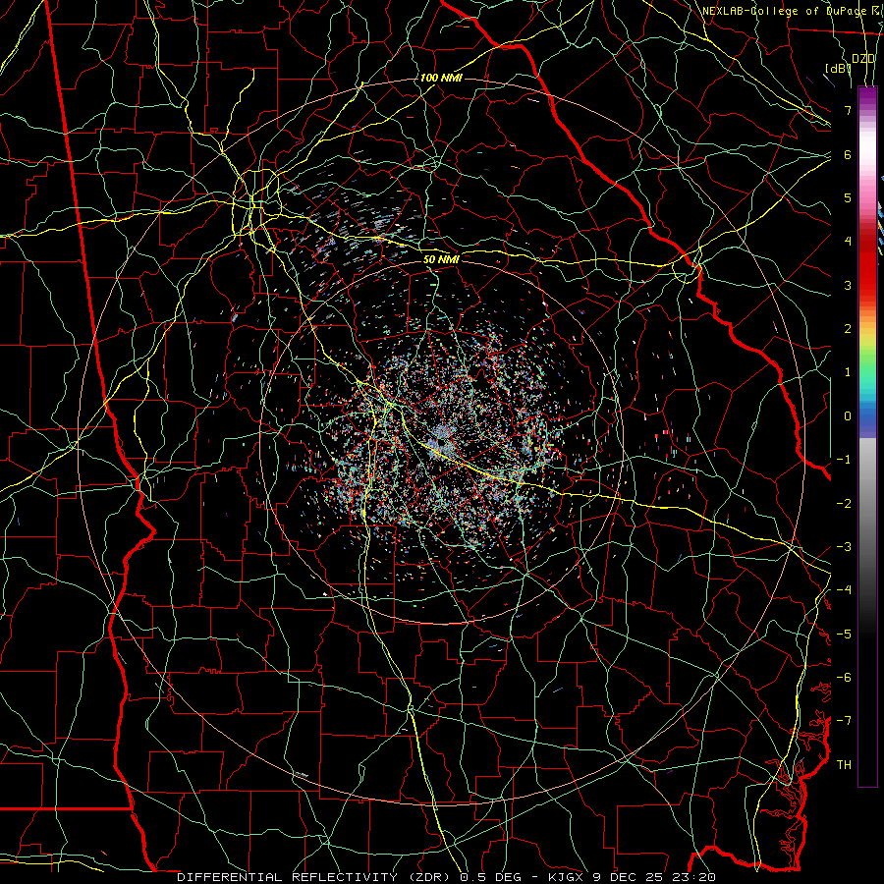Image resolution: width=884 pixels, height=884 pixels.
Task: Click the TH label on the color scale
Action: point(844,765)
